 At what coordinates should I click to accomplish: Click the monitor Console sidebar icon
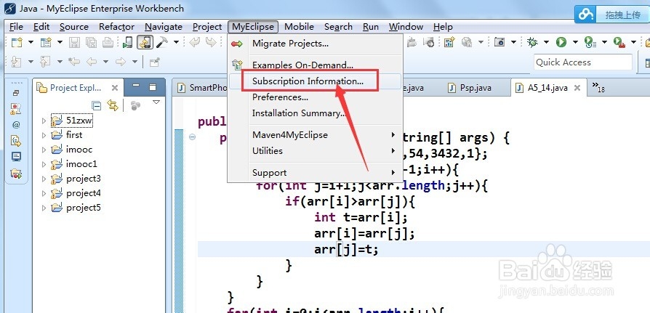pyautogui.click(x=16, y=157)
